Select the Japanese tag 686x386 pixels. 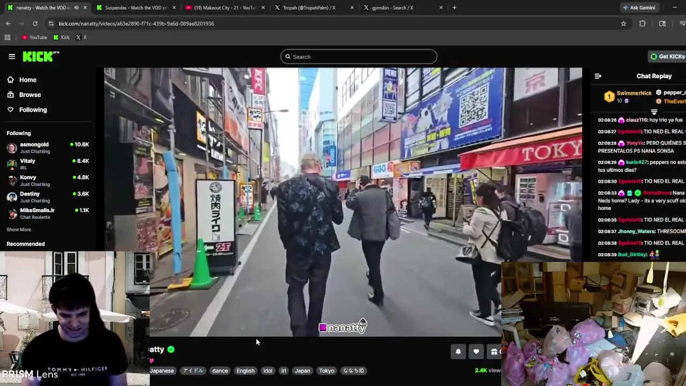162,370
